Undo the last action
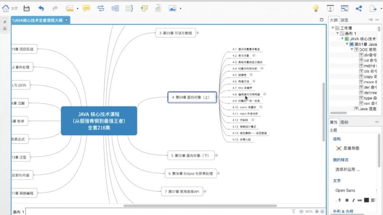383x215 pixels. pyautogui.click(x=41, y=8)
